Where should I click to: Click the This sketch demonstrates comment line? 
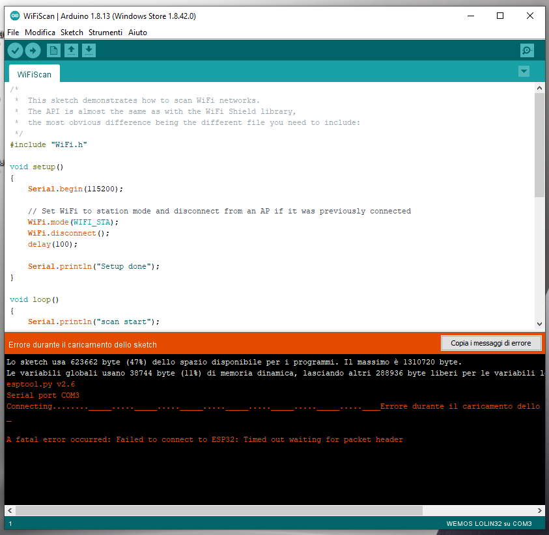pyautogui.click(x=144, y=100)
